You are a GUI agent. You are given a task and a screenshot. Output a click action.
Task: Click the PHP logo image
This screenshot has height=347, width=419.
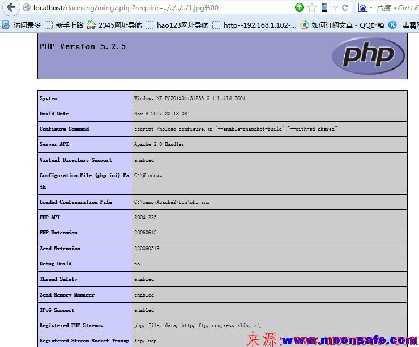(368, 55)
